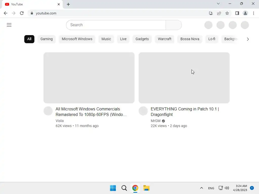This screenshot has height=194, width=259.
Task: Expand the tab search chevron
Action: 218,4
